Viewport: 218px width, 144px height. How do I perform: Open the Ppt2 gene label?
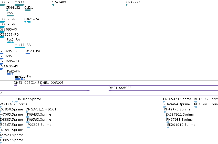click(10, 13)
